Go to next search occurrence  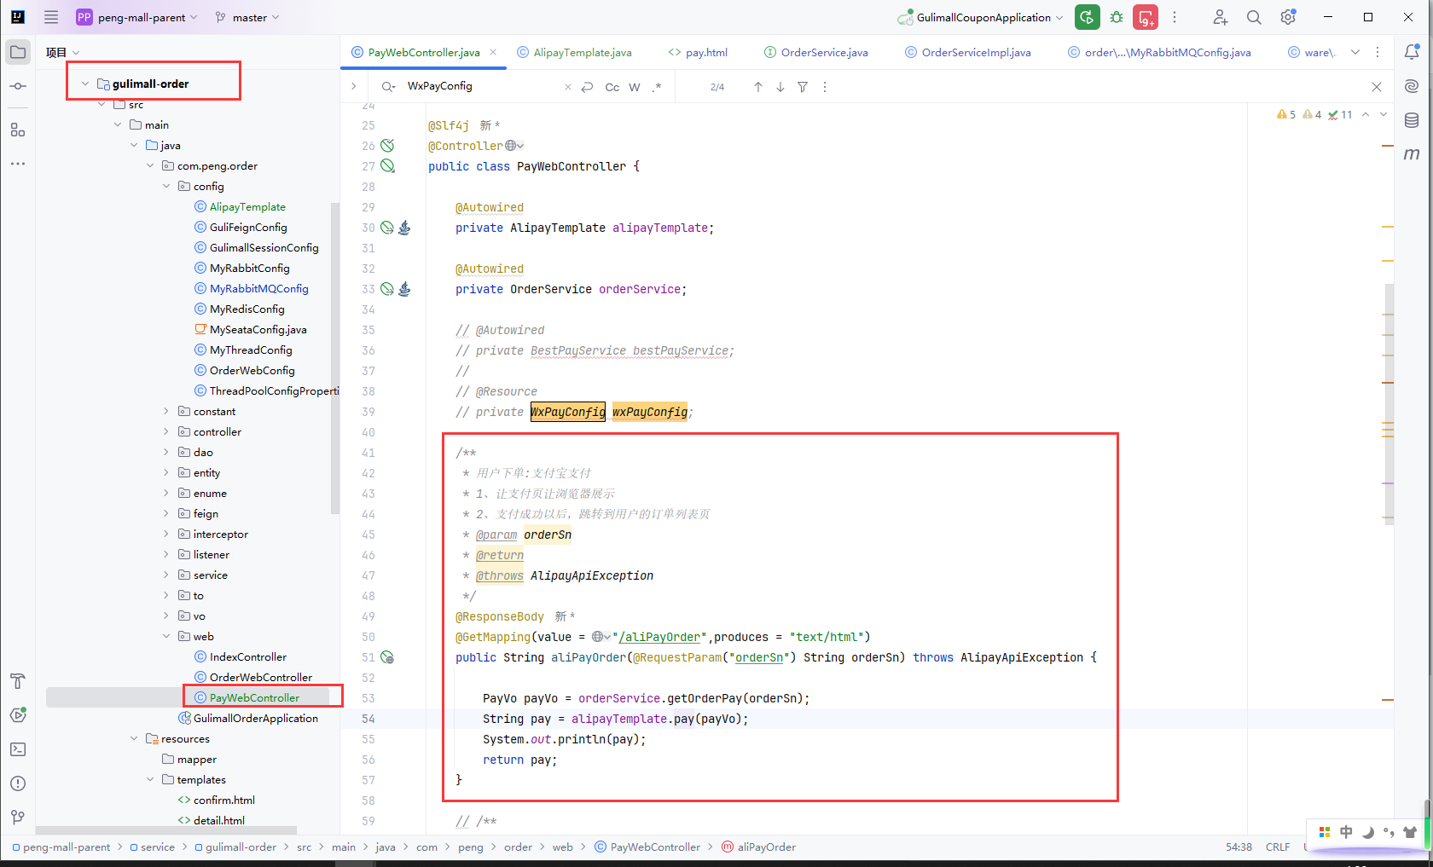point(780,87)
